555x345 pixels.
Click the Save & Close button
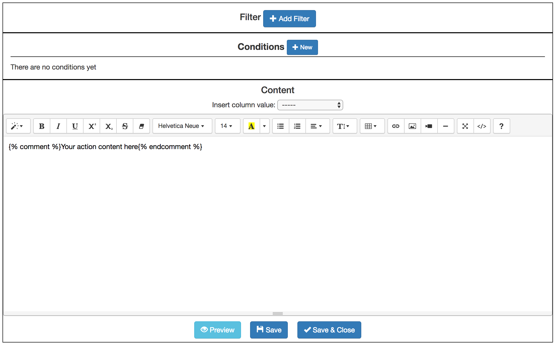[x=329, y=330]
